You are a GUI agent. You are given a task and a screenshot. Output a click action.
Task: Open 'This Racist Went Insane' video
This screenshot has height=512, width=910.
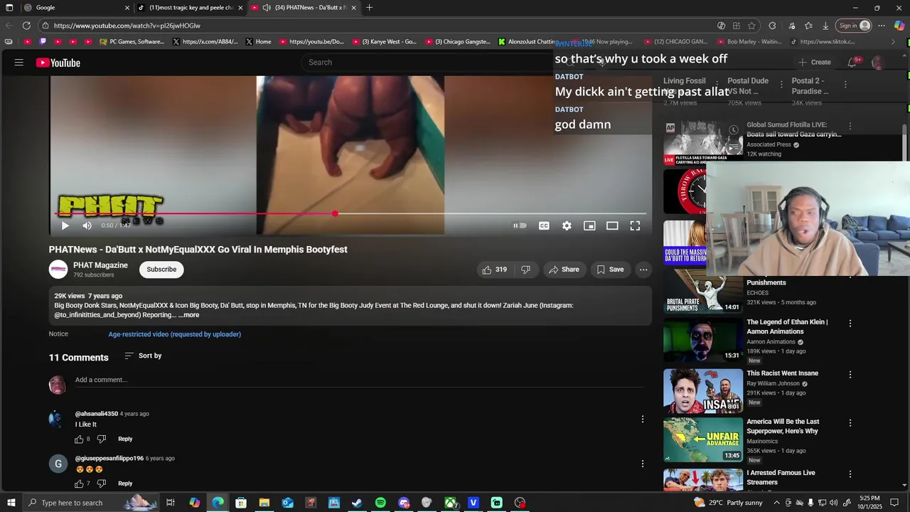(x=782, y=373)
